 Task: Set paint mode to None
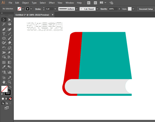pos(10,99)
